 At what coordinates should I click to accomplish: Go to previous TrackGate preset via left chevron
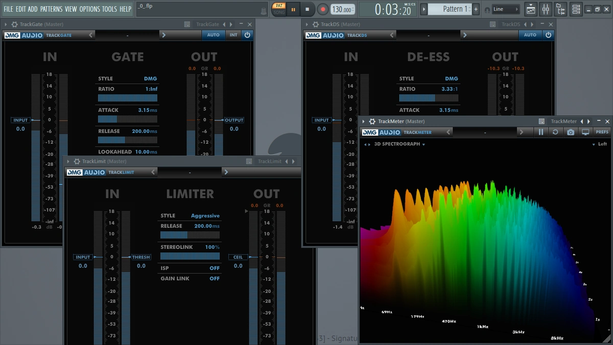click(x=91, y=35)
